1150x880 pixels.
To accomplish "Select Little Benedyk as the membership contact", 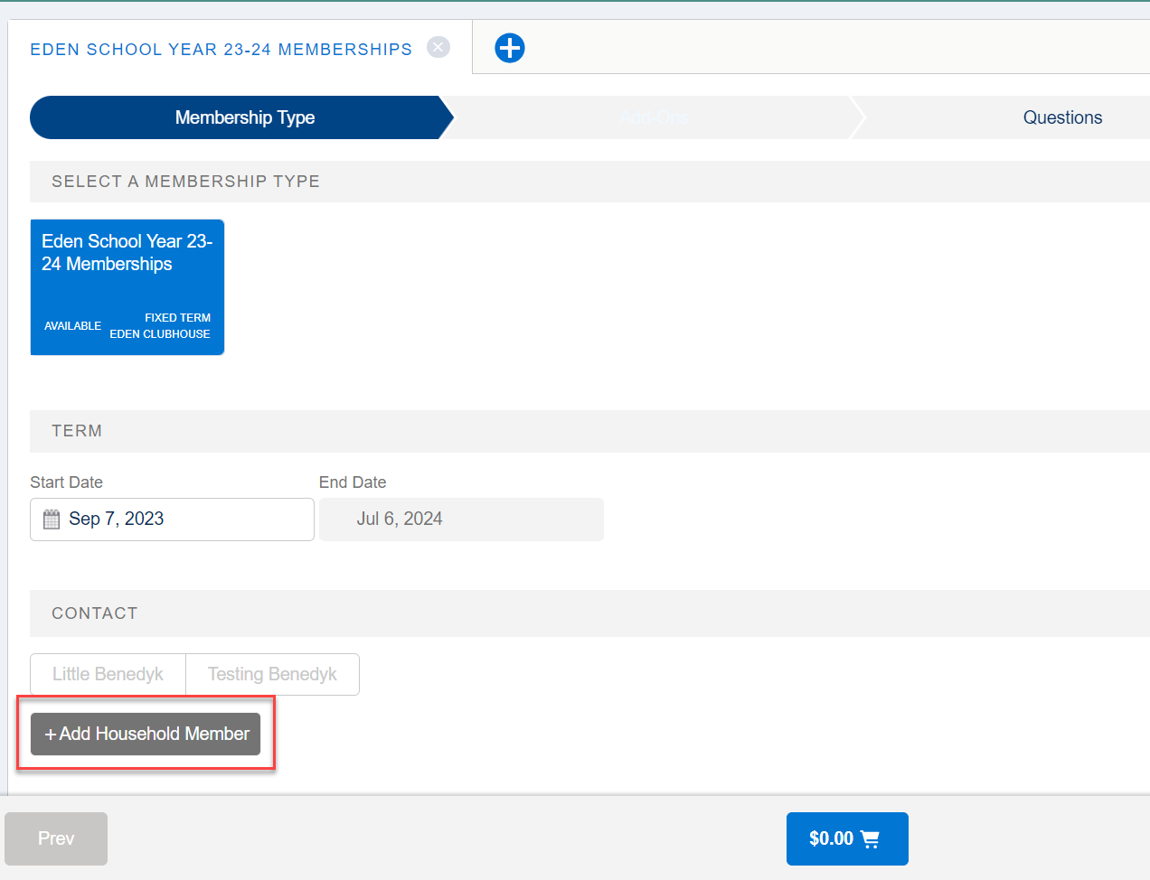I will point(107,674).
